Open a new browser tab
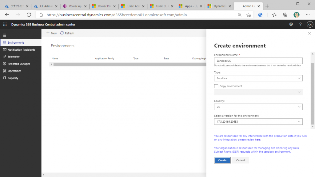Image resolution: width=315 pixels, height=177 pixels. coord(267,6)
